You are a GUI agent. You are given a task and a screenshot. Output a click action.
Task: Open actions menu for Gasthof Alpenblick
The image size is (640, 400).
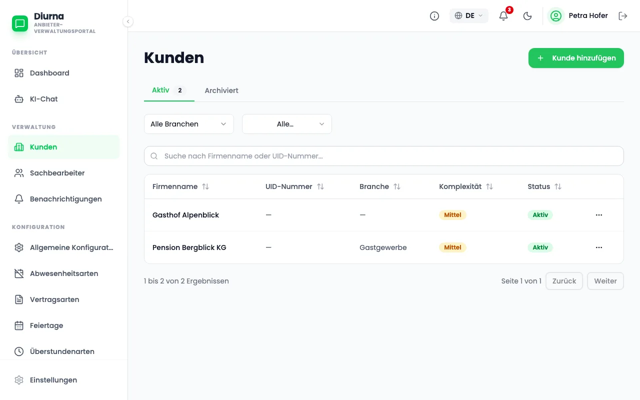(599, 215)
